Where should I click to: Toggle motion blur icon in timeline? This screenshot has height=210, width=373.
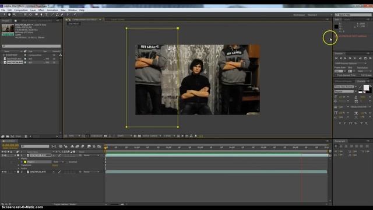(x=83, y=146)
